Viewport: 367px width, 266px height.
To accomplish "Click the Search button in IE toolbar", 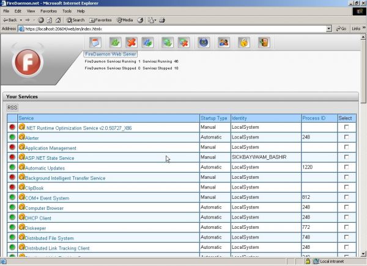I will pos(75,20).
